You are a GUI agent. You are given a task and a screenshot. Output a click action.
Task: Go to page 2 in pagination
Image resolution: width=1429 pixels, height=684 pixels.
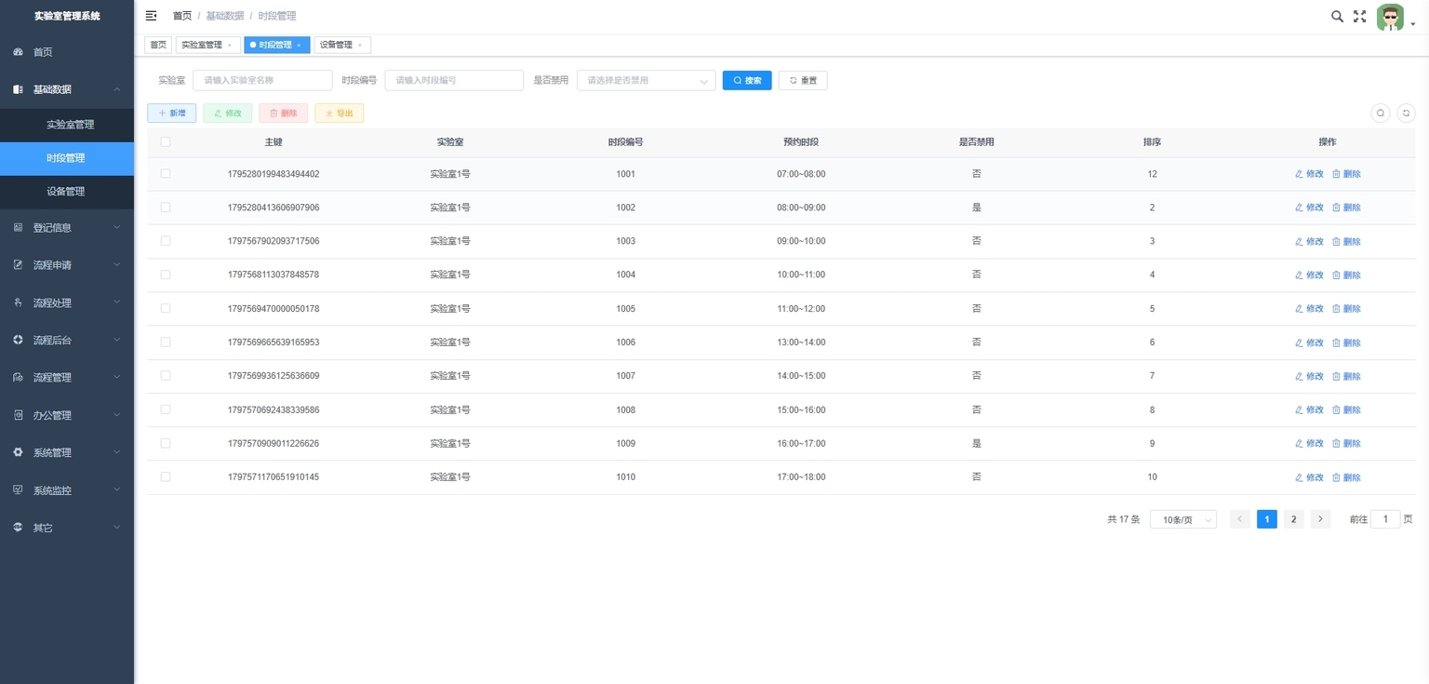tap(1293, 519)
